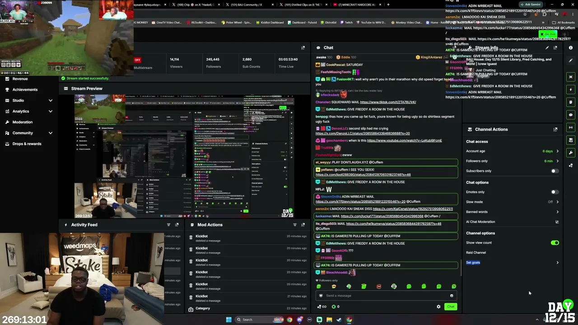Open Picker Wheel bookmark
The width and height of the screenshot is (578, 325).
[x=235, y=23]
